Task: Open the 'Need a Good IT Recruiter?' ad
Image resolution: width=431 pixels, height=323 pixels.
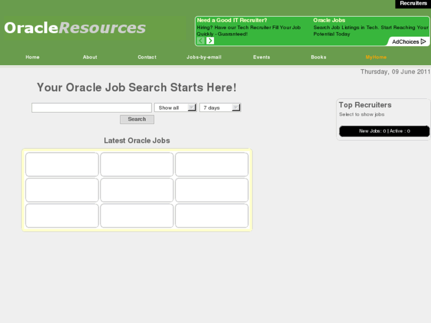Action: click(232, 20)
